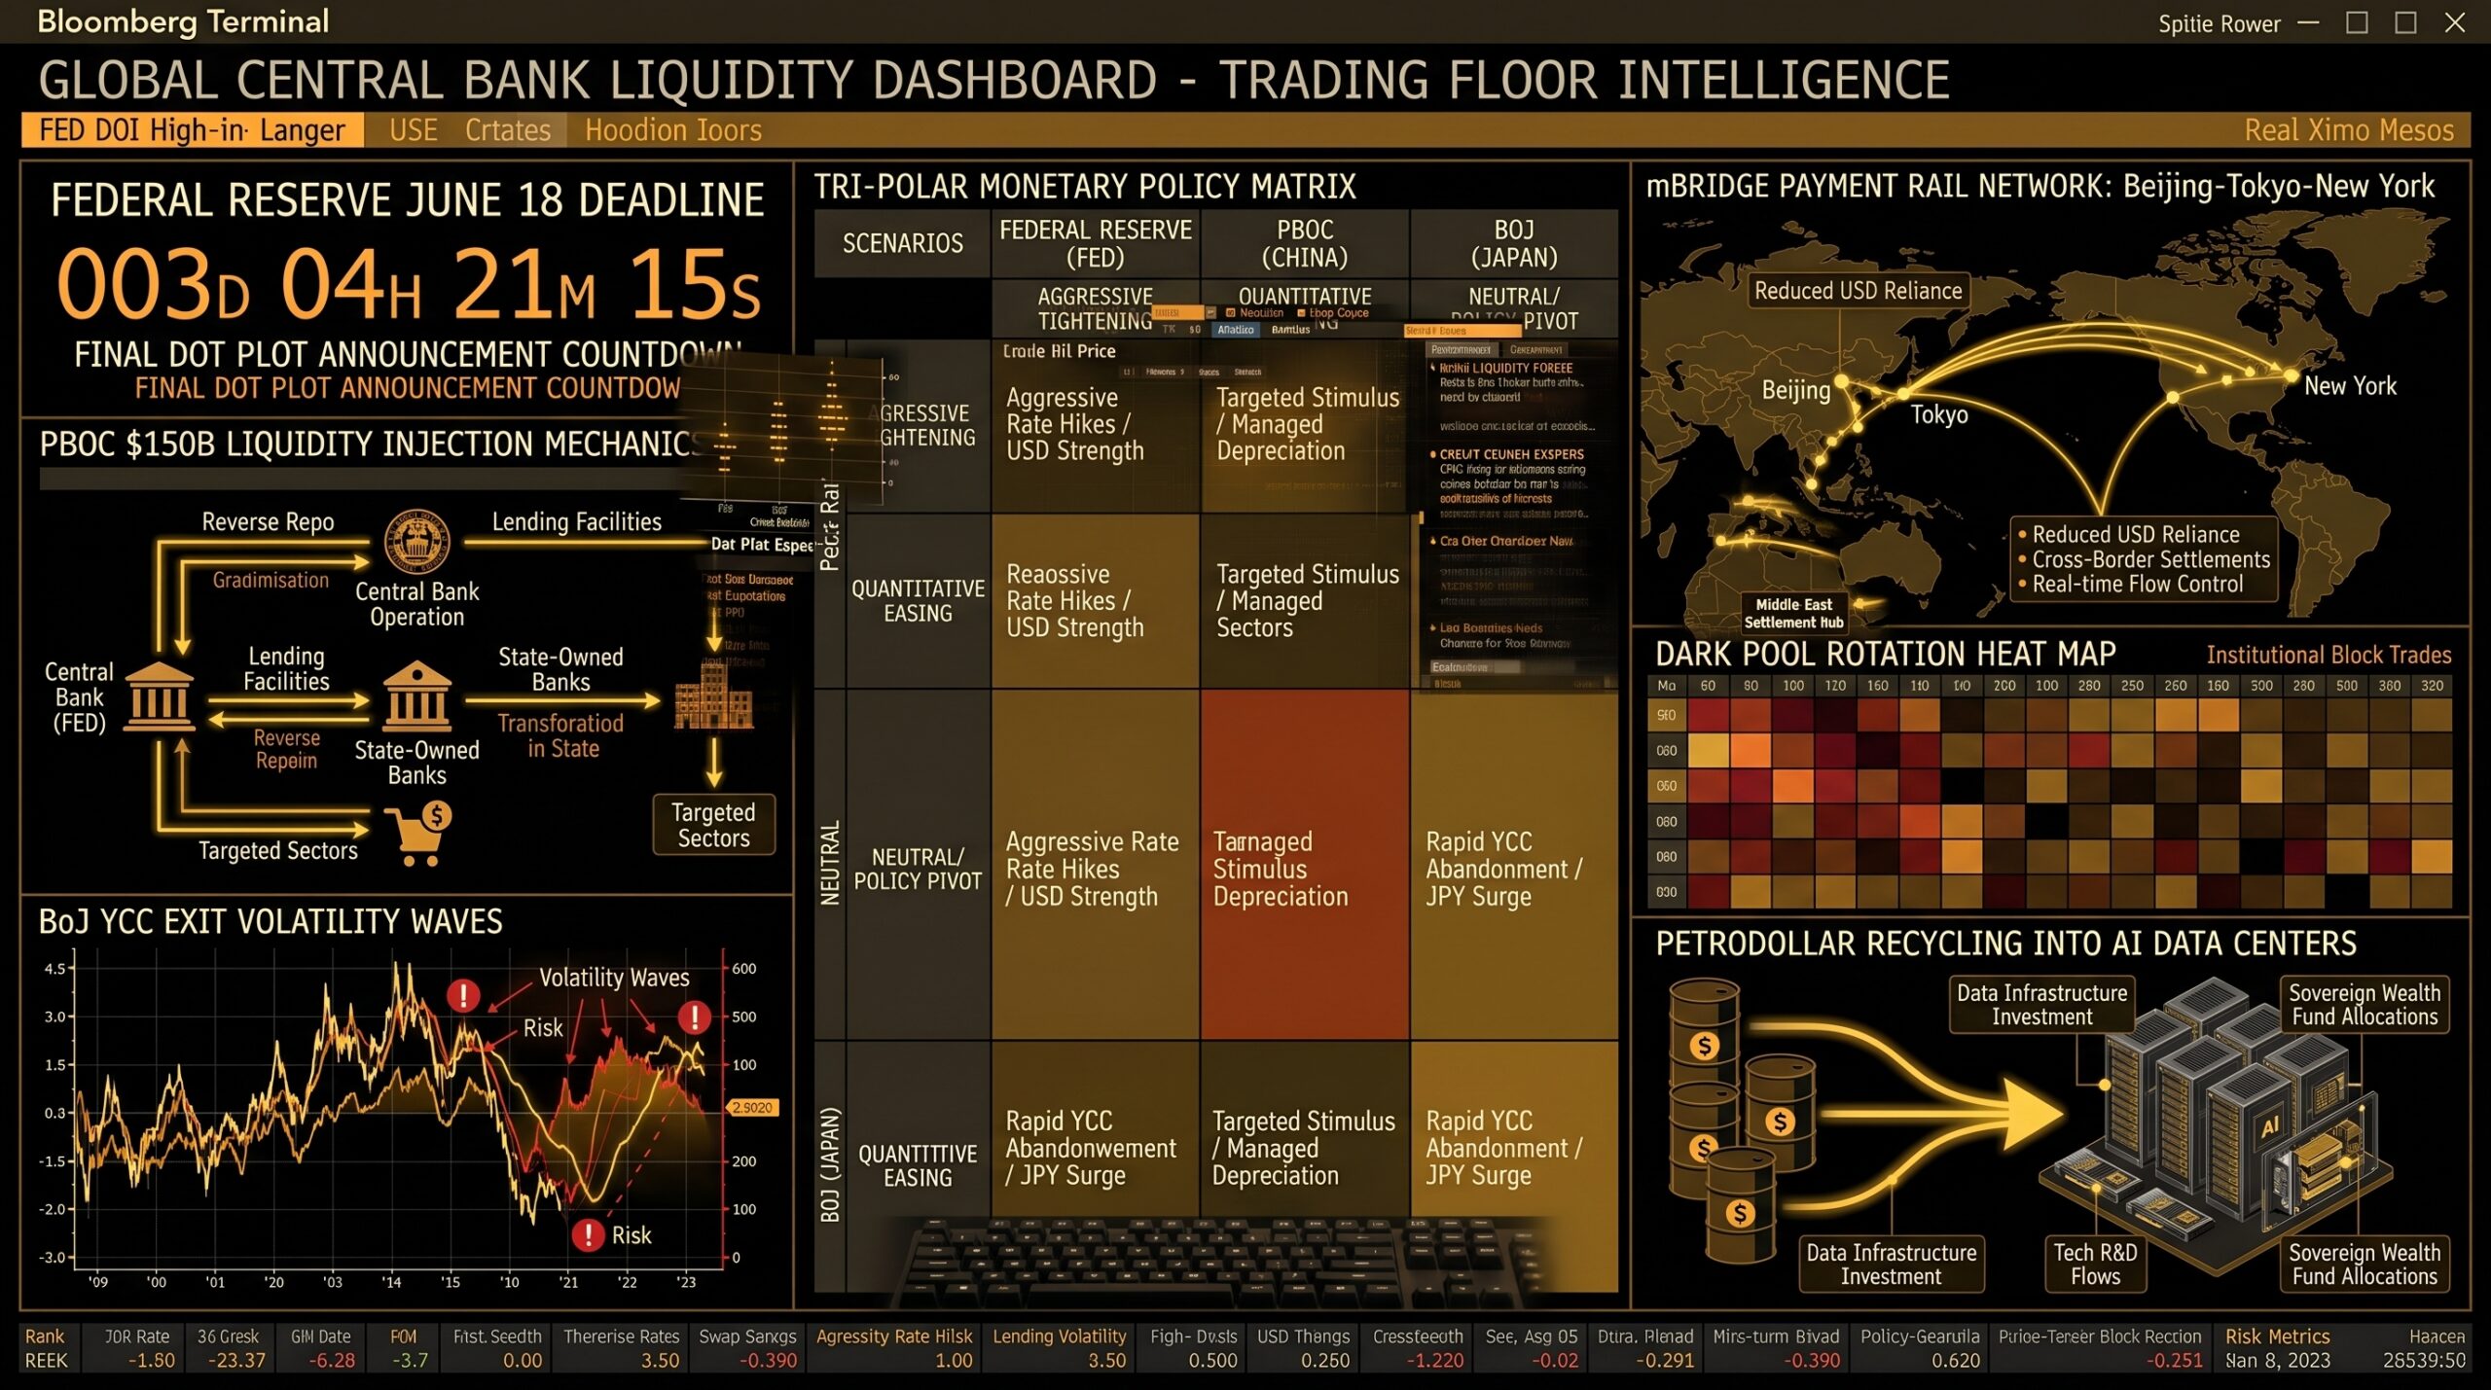Click the Central Bank (FED) building icon
The image size is (2491, 1390).
[x=160, y=695]
